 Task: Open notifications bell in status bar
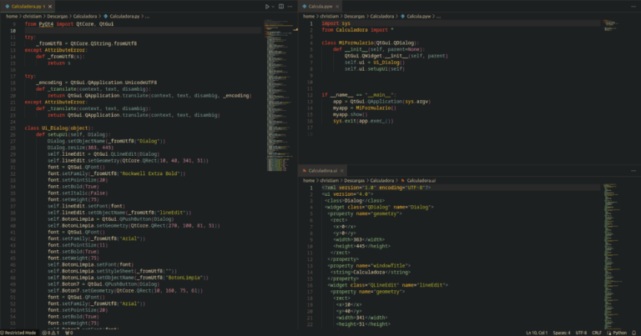click(634, 333)
